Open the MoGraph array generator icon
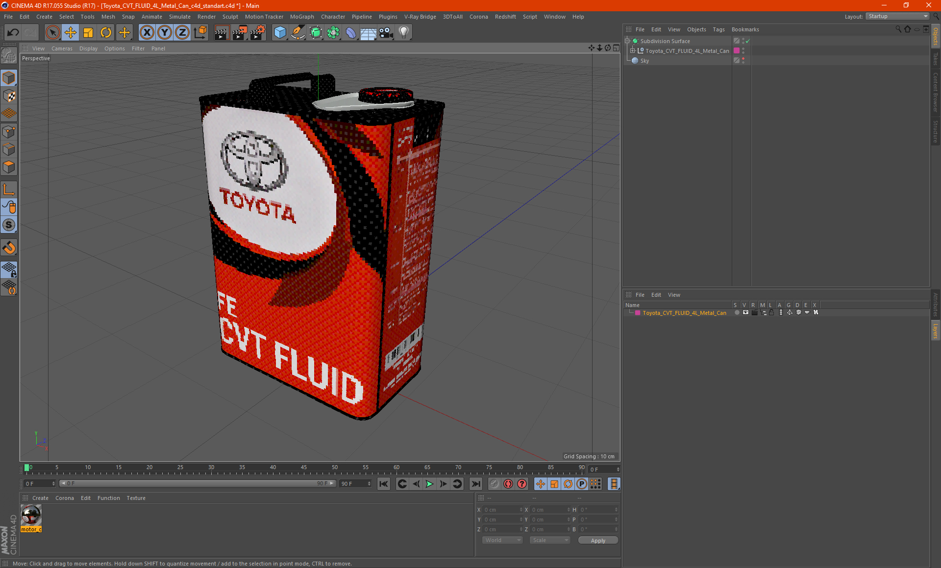This screenshot has width=941, height=568. (x=333, y=33)
